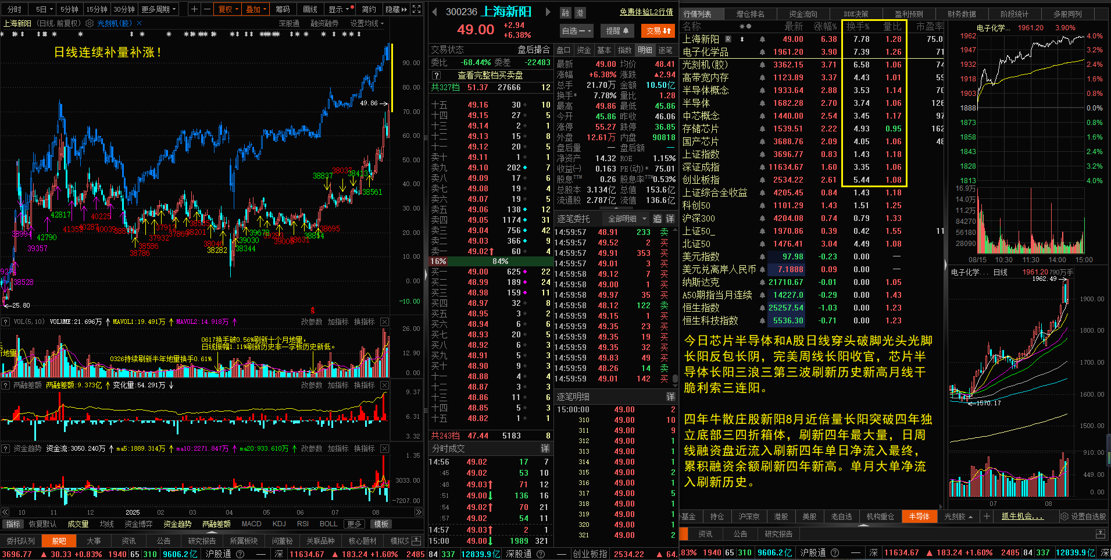Click the zoom-out minus icon above chart
This screenshot has width=1111, height=560.
click(x=208, y=9)
